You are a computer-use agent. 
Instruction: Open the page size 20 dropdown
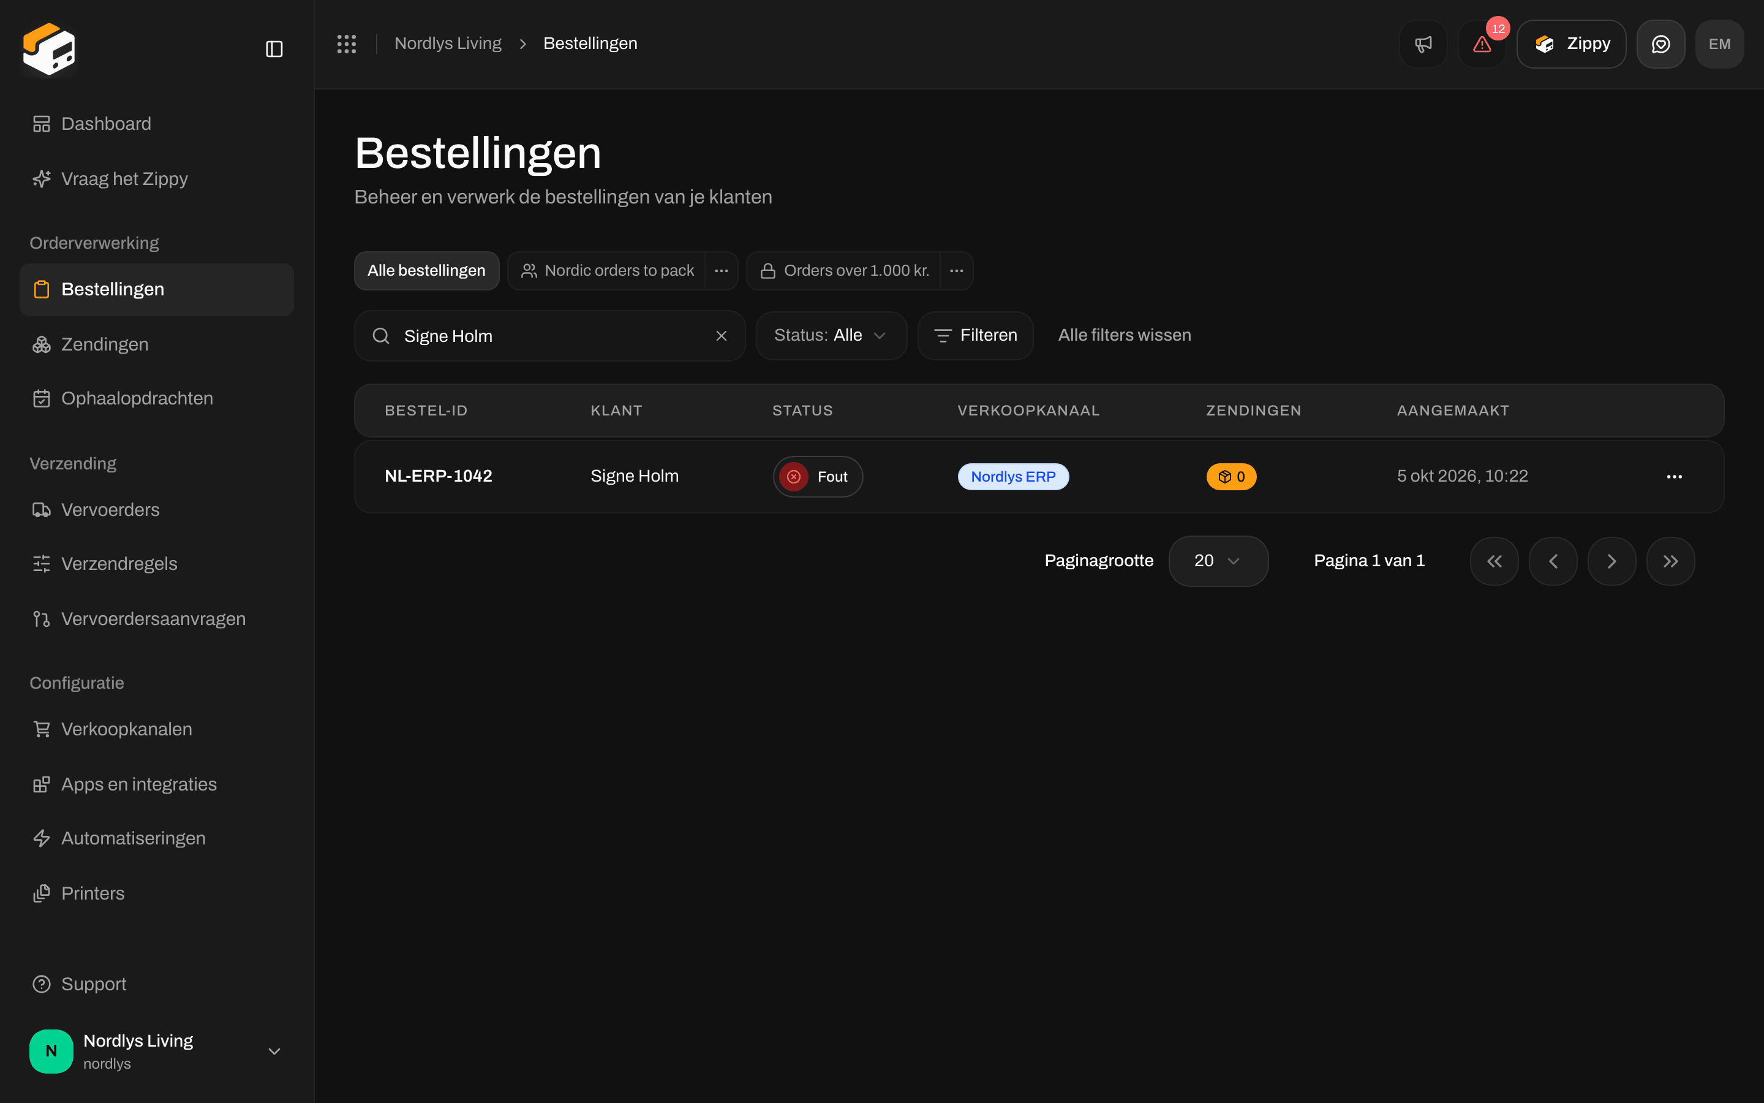click(x=1218, y=561)
